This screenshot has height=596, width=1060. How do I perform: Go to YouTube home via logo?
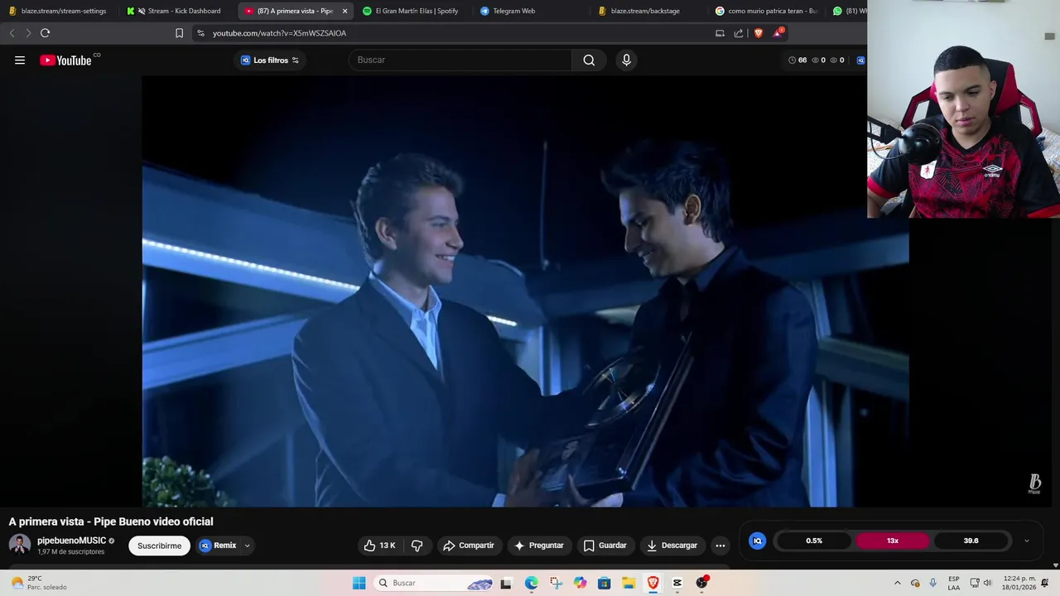(66, 60)
